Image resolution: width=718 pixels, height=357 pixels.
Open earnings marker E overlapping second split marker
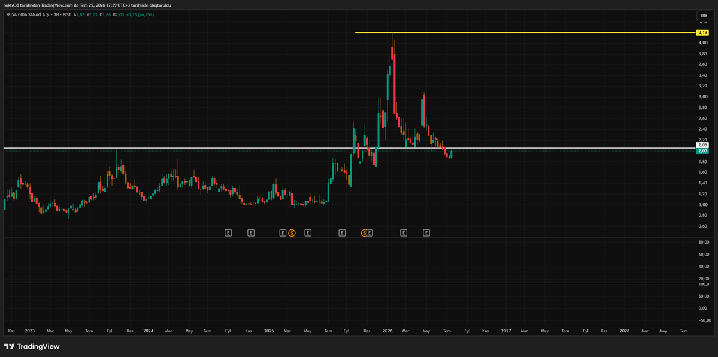click(370, 233)
